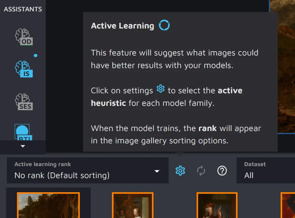Select the thumbnail of man in red cap
295x218 pixels.
(x=217, y=205)
